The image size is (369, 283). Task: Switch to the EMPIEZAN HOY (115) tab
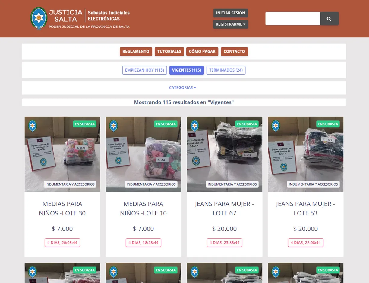[x=144, y=70]
